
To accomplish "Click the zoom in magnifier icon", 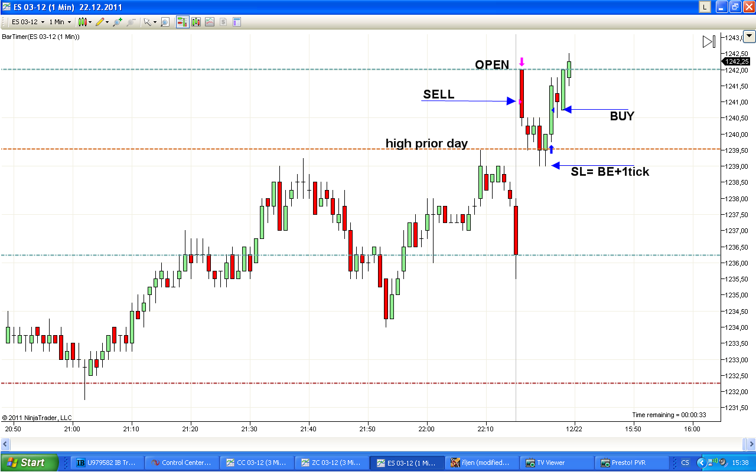I will [x=118, y=22].
